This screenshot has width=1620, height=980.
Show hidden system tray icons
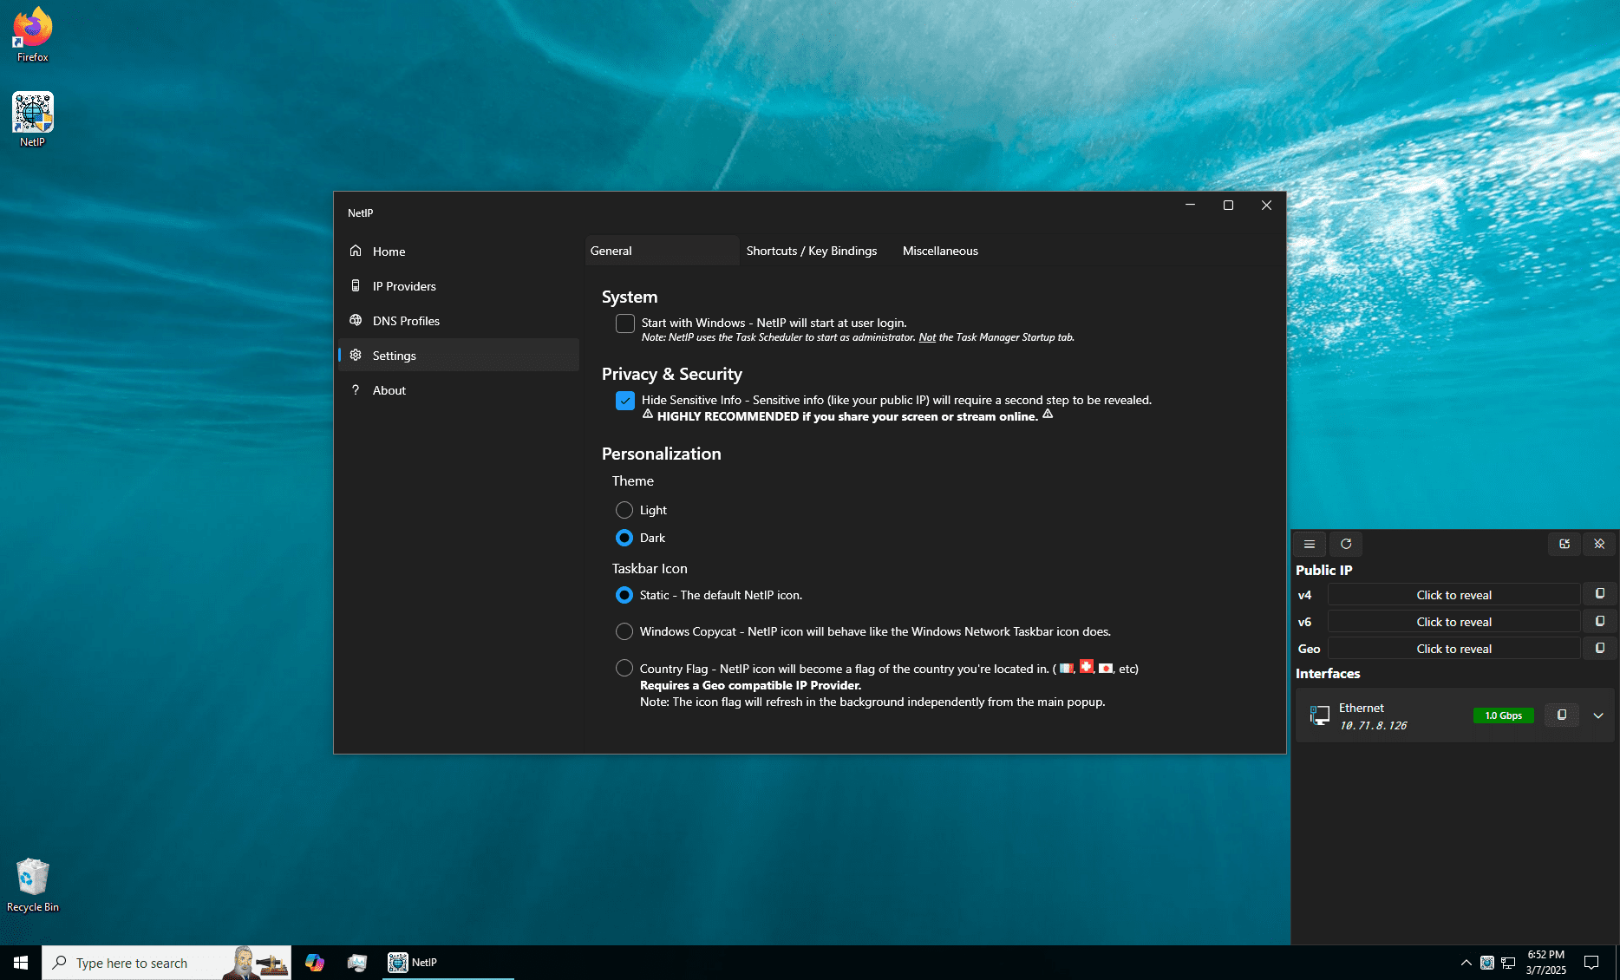[1466, 963]
